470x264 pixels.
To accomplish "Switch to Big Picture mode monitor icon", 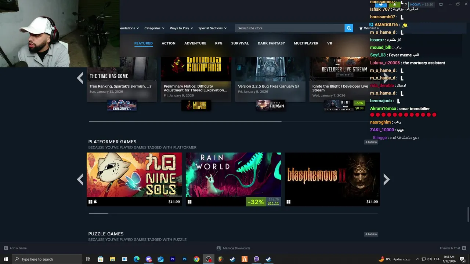I will 441,4.
